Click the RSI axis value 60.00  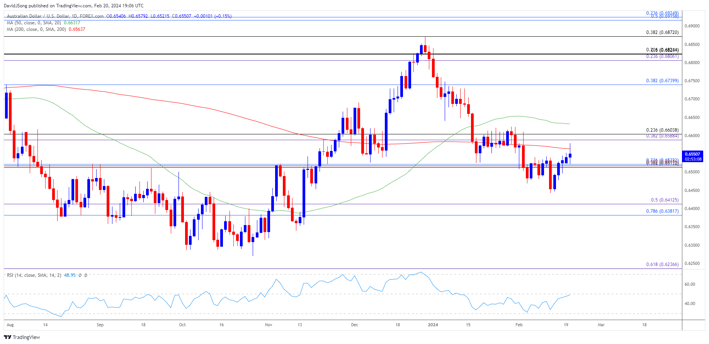click(690, 284)
